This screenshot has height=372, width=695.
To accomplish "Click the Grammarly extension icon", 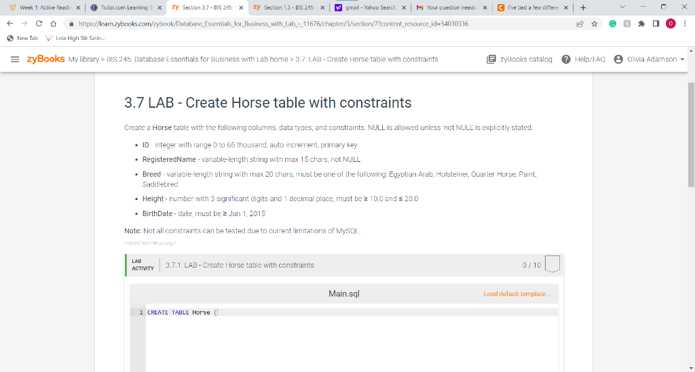I will pyautogui.click(x=613, y=24).
